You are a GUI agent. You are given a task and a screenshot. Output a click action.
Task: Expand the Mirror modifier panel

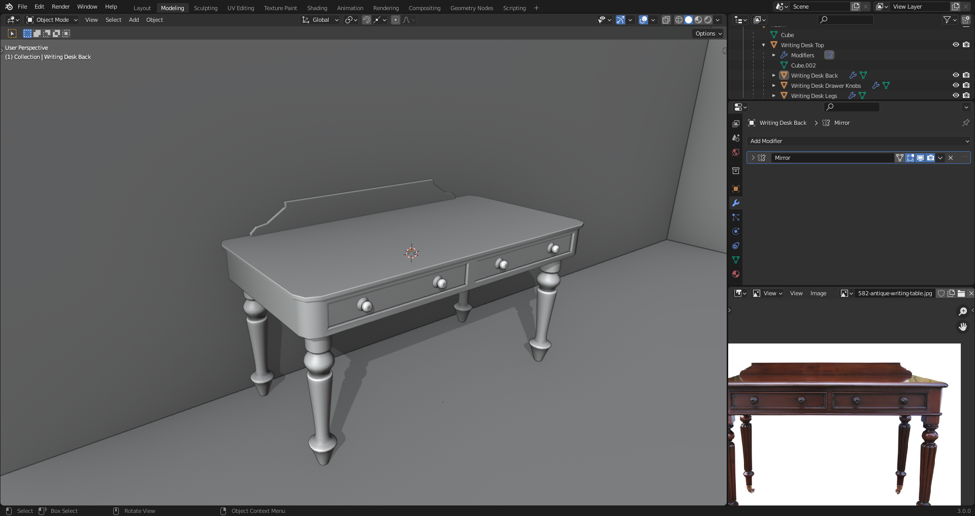coord(753,158)
